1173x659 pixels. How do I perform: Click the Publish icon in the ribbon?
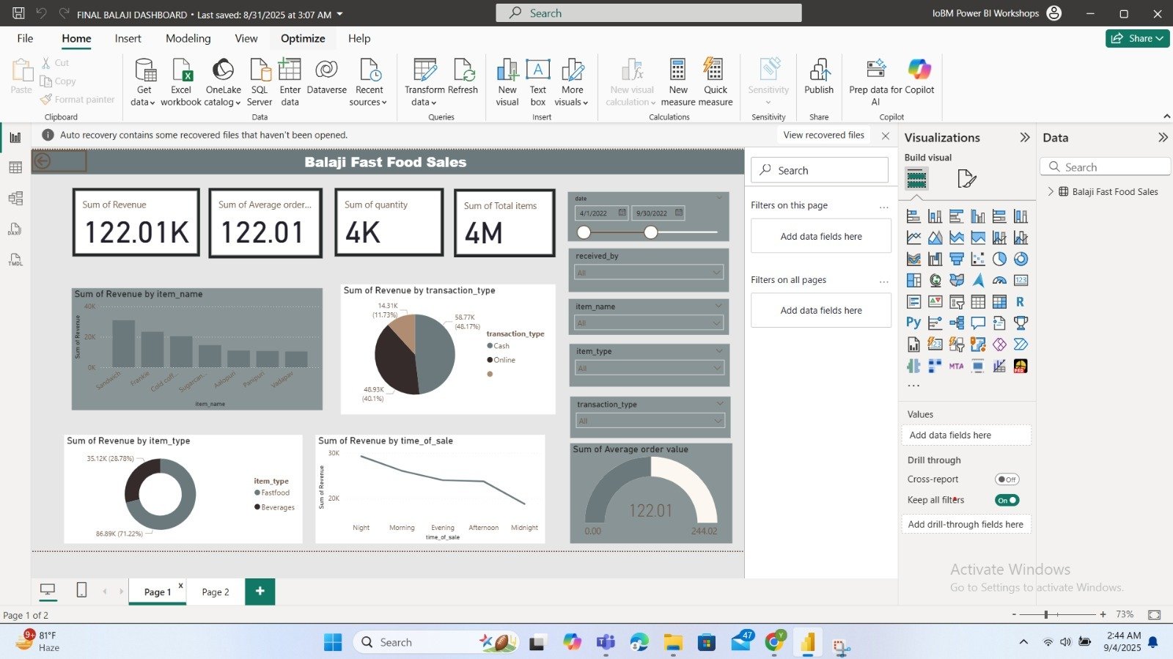[x=819, y=71]
